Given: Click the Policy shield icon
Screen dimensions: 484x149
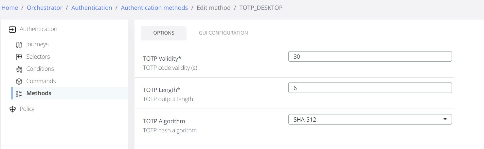Looking at the screenshot, I should point(13,109).
